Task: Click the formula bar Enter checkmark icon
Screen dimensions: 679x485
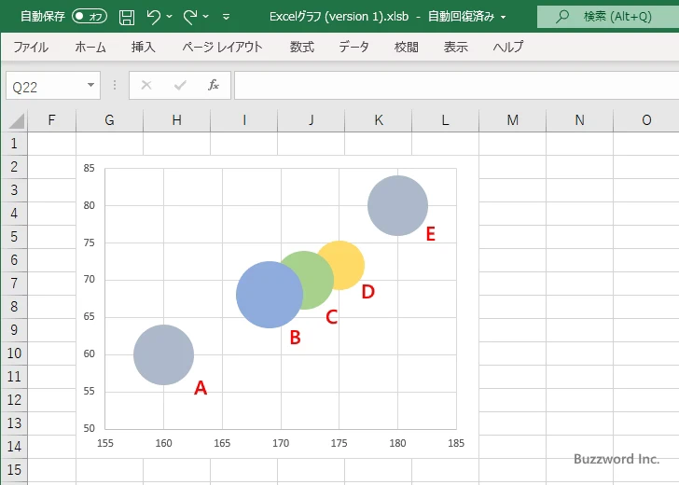Action: [180, 85]
